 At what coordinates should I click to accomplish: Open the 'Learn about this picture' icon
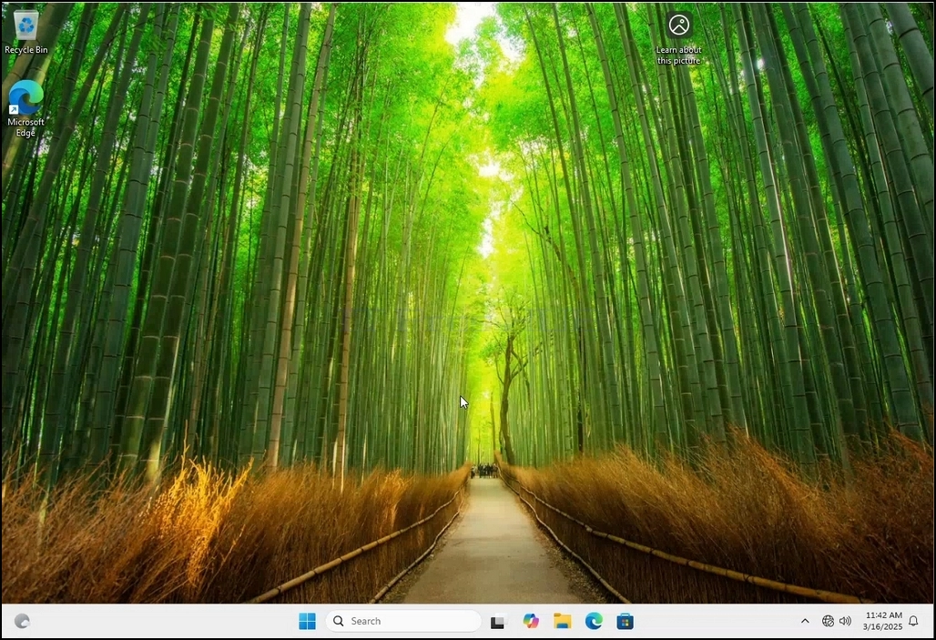[678, 38]
